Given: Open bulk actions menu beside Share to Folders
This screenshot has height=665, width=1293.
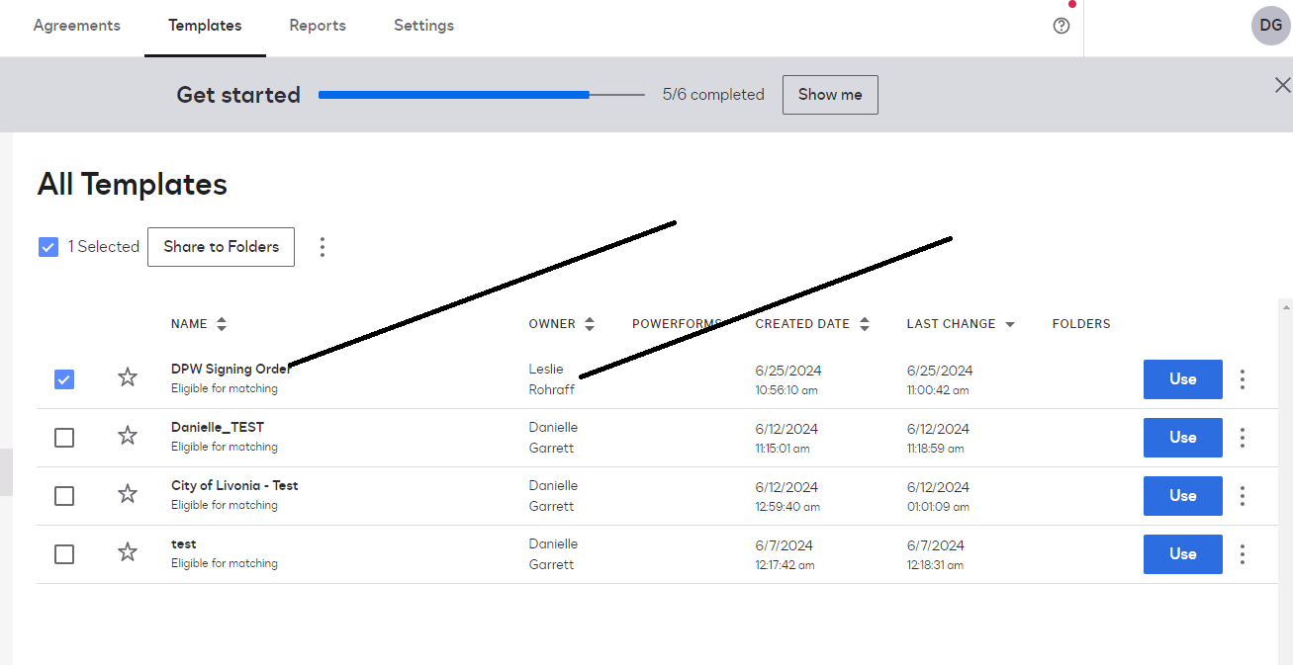Looking at the screenshot, I should click(323, 247).
